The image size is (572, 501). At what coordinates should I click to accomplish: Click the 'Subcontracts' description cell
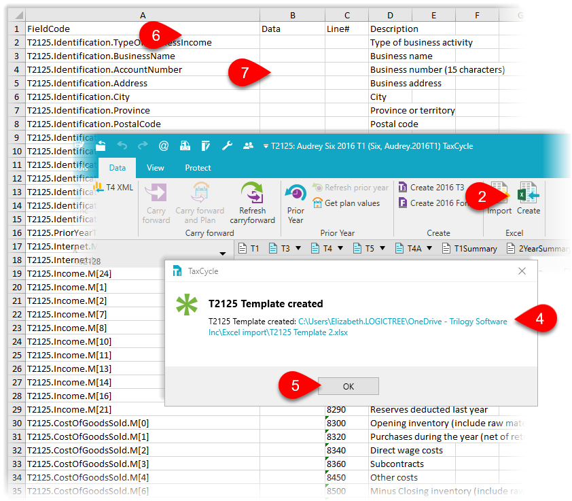(x=397, y=464)
